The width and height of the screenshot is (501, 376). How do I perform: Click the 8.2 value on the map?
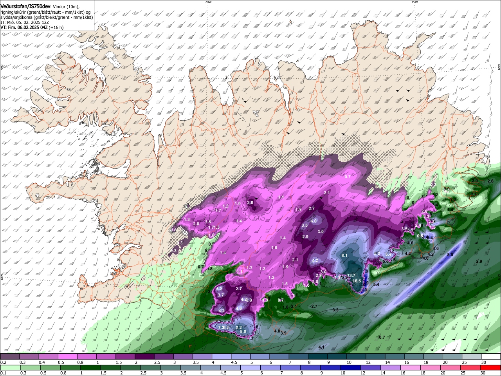click(x=239, y=327)
